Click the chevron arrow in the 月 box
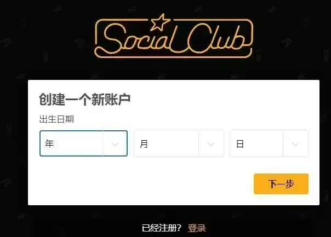 (211, 144)
